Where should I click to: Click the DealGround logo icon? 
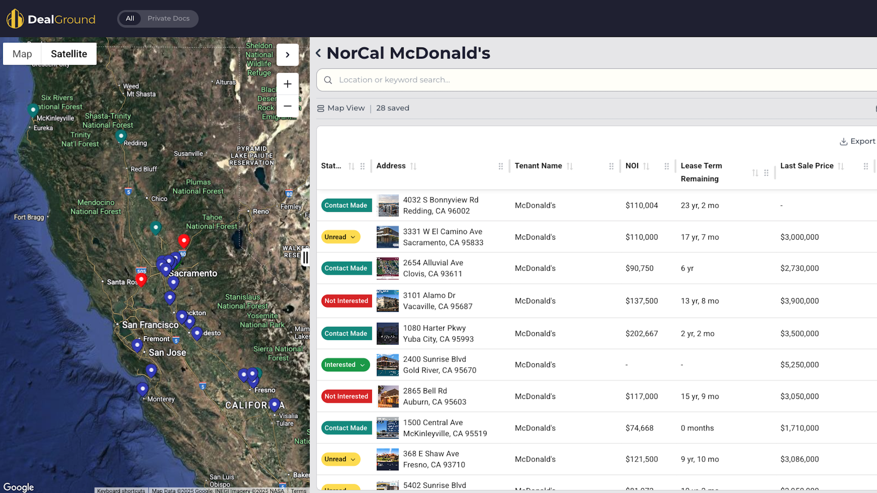pyautogui.click(x=15, y=19)
